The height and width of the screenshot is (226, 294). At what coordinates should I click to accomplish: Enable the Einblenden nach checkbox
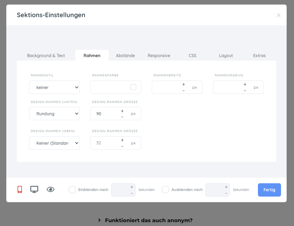(x=72, y=190)
